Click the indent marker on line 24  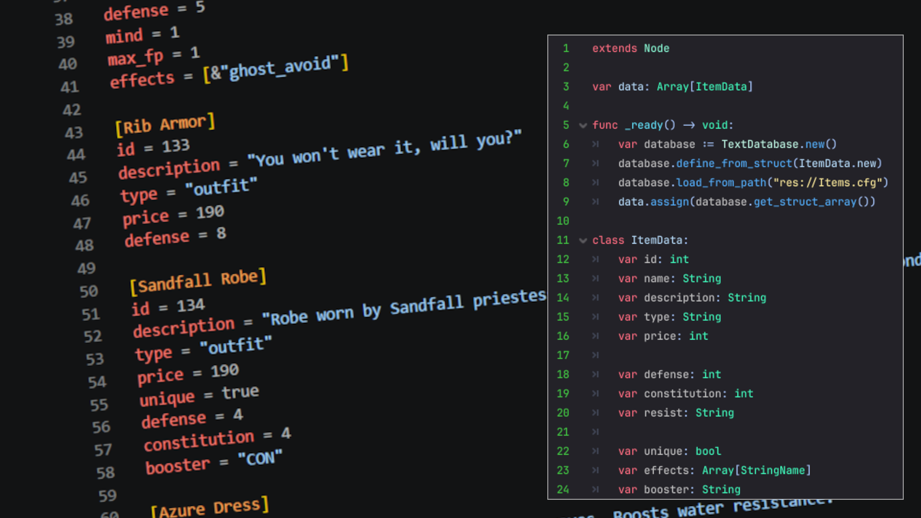tap(595, 490)
